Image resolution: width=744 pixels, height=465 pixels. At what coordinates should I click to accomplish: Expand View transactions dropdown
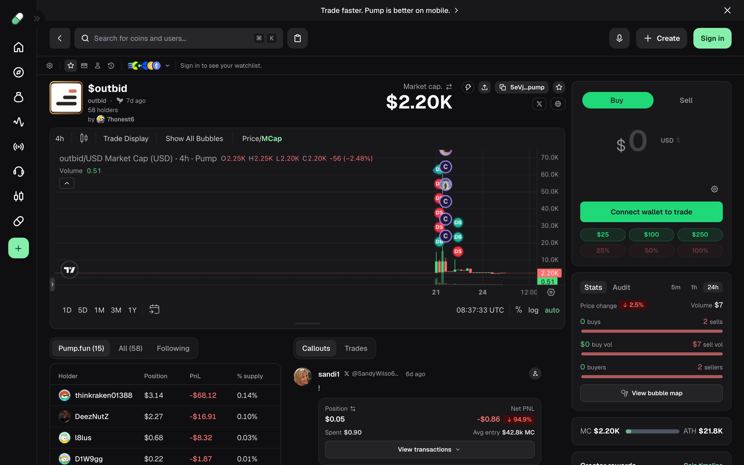coord(430,449)
